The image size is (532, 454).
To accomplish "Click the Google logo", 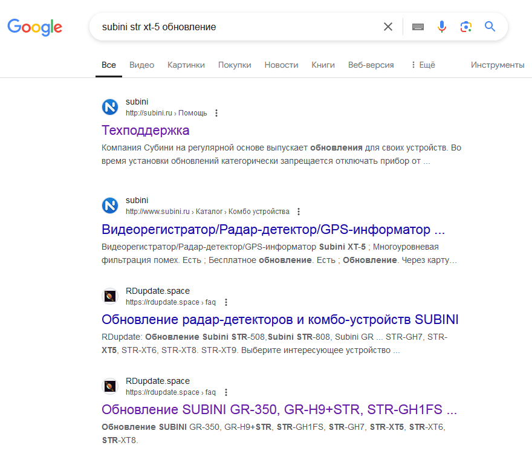I will (35, 27).
